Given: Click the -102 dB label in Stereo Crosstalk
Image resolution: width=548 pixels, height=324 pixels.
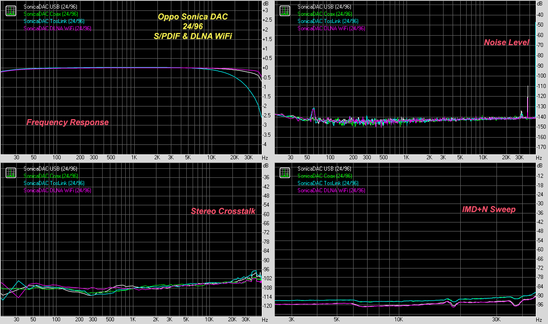Looking at the screenshot, I should click(x=267, y=278).
